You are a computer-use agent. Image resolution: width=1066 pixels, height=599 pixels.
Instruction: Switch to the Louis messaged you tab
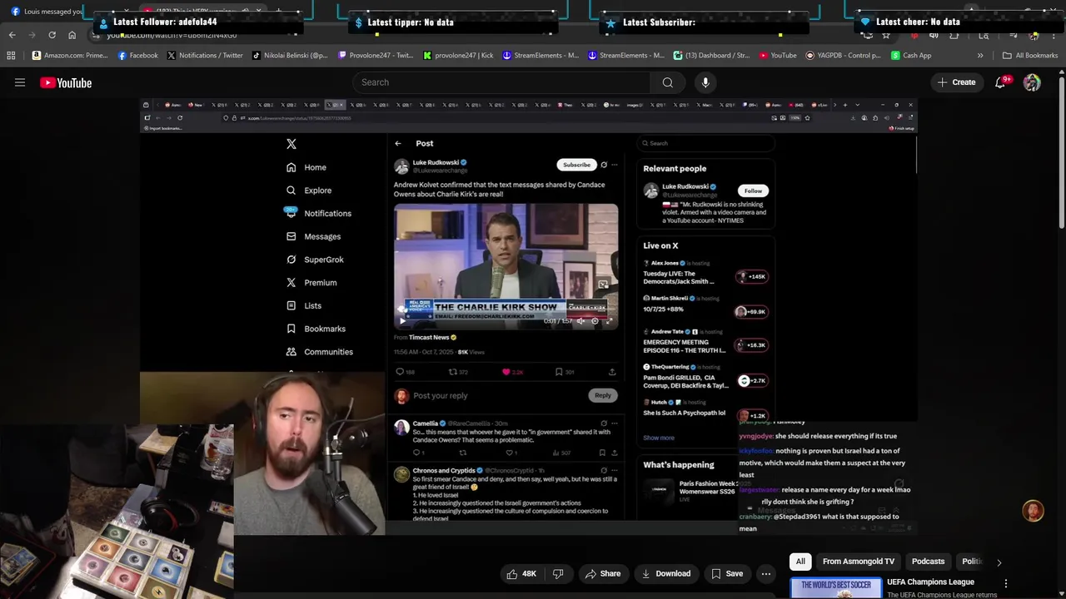(x=47, y=12)
